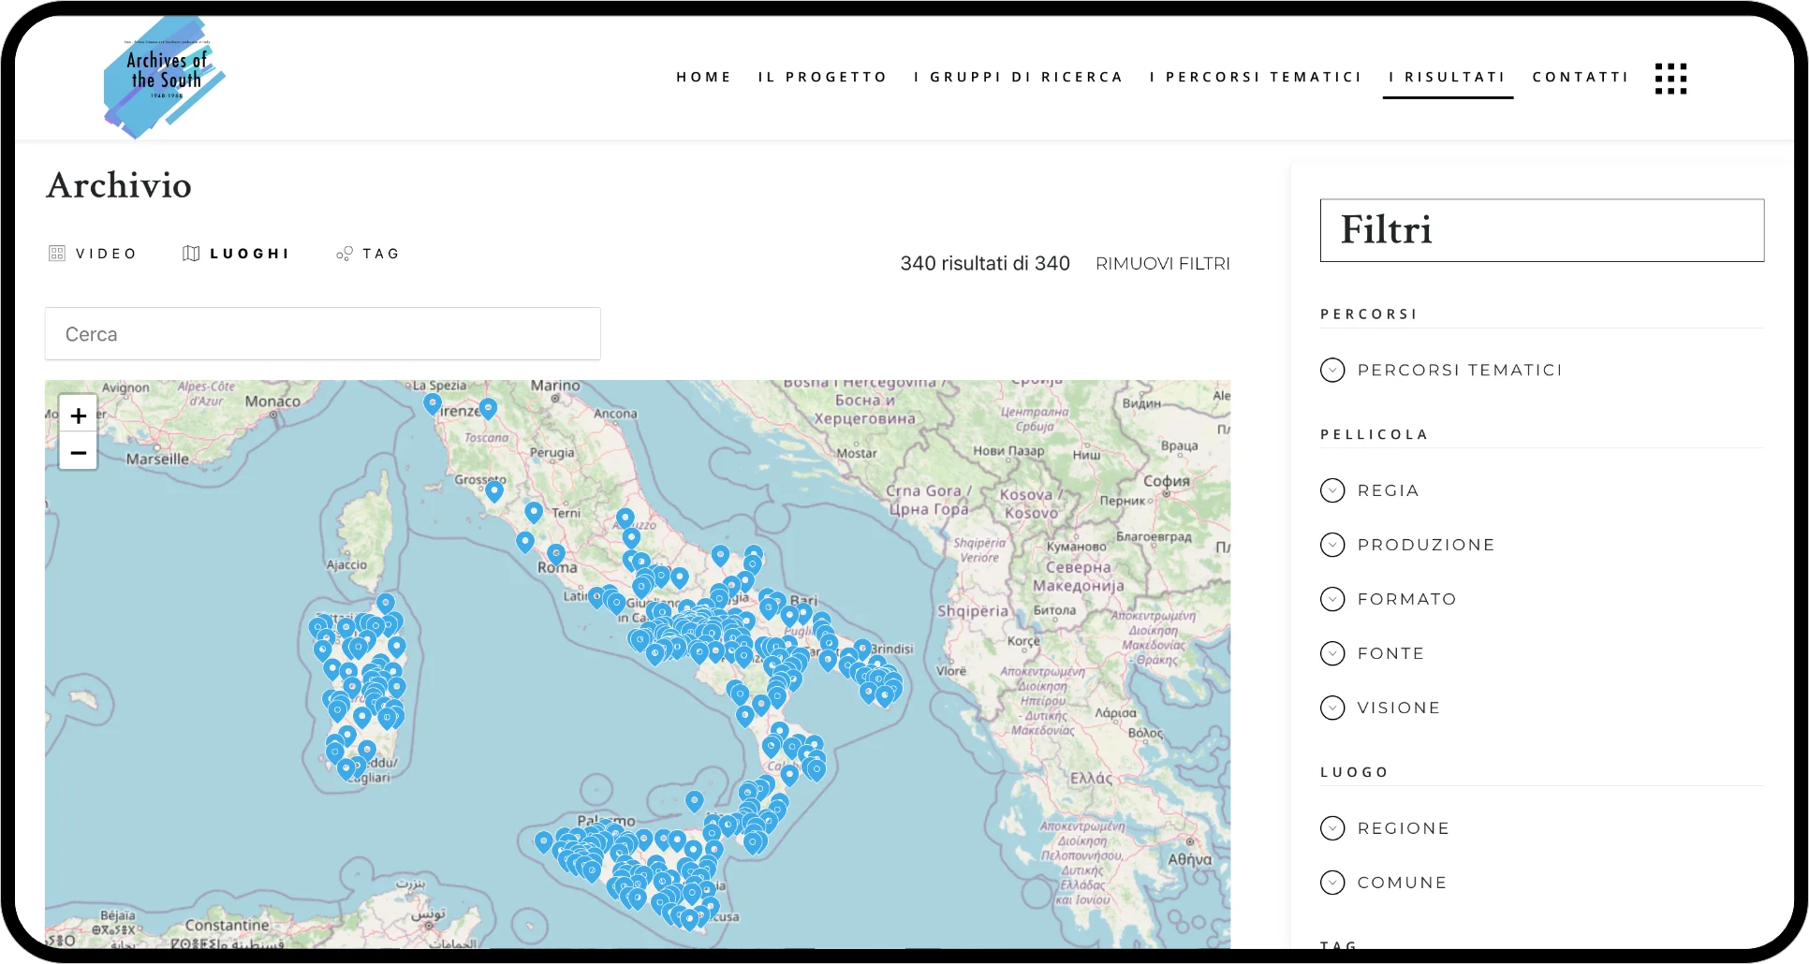Zoom in on the map
Image resolution: width=1809 pixels, height=964 pixels.
click(x=79, y=416)
